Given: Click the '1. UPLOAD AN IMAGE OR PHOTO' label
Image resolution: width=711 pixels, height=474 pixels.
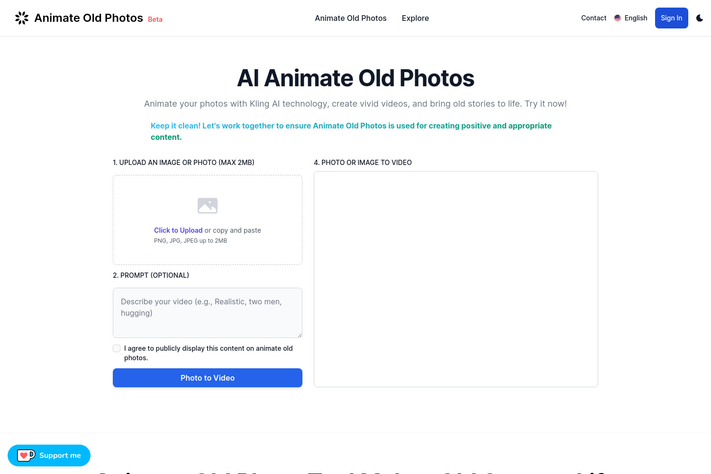Looking at the screenshot, I should point(183,163).
